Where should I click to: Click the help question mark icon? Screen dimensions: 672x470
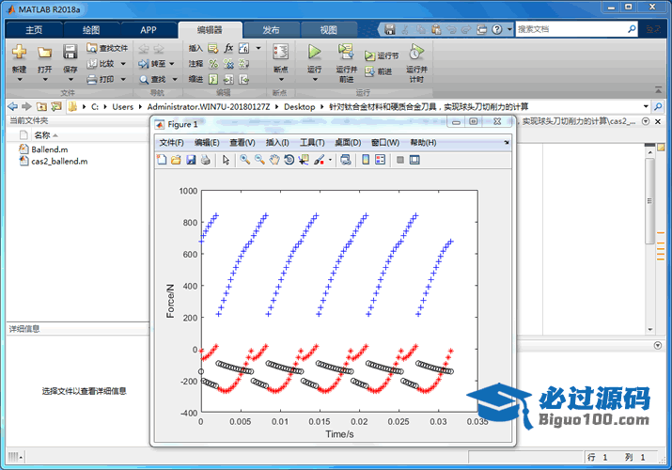(496, 29)
